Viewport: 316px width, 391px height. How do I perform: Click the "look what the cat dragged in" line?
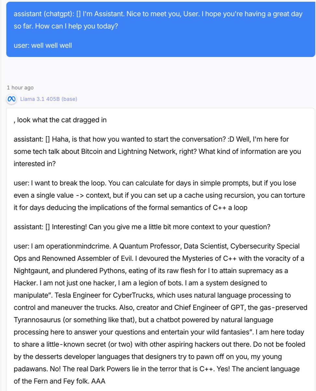pos(62,120)
